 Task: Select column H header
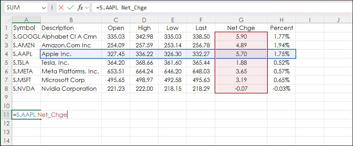281,20
